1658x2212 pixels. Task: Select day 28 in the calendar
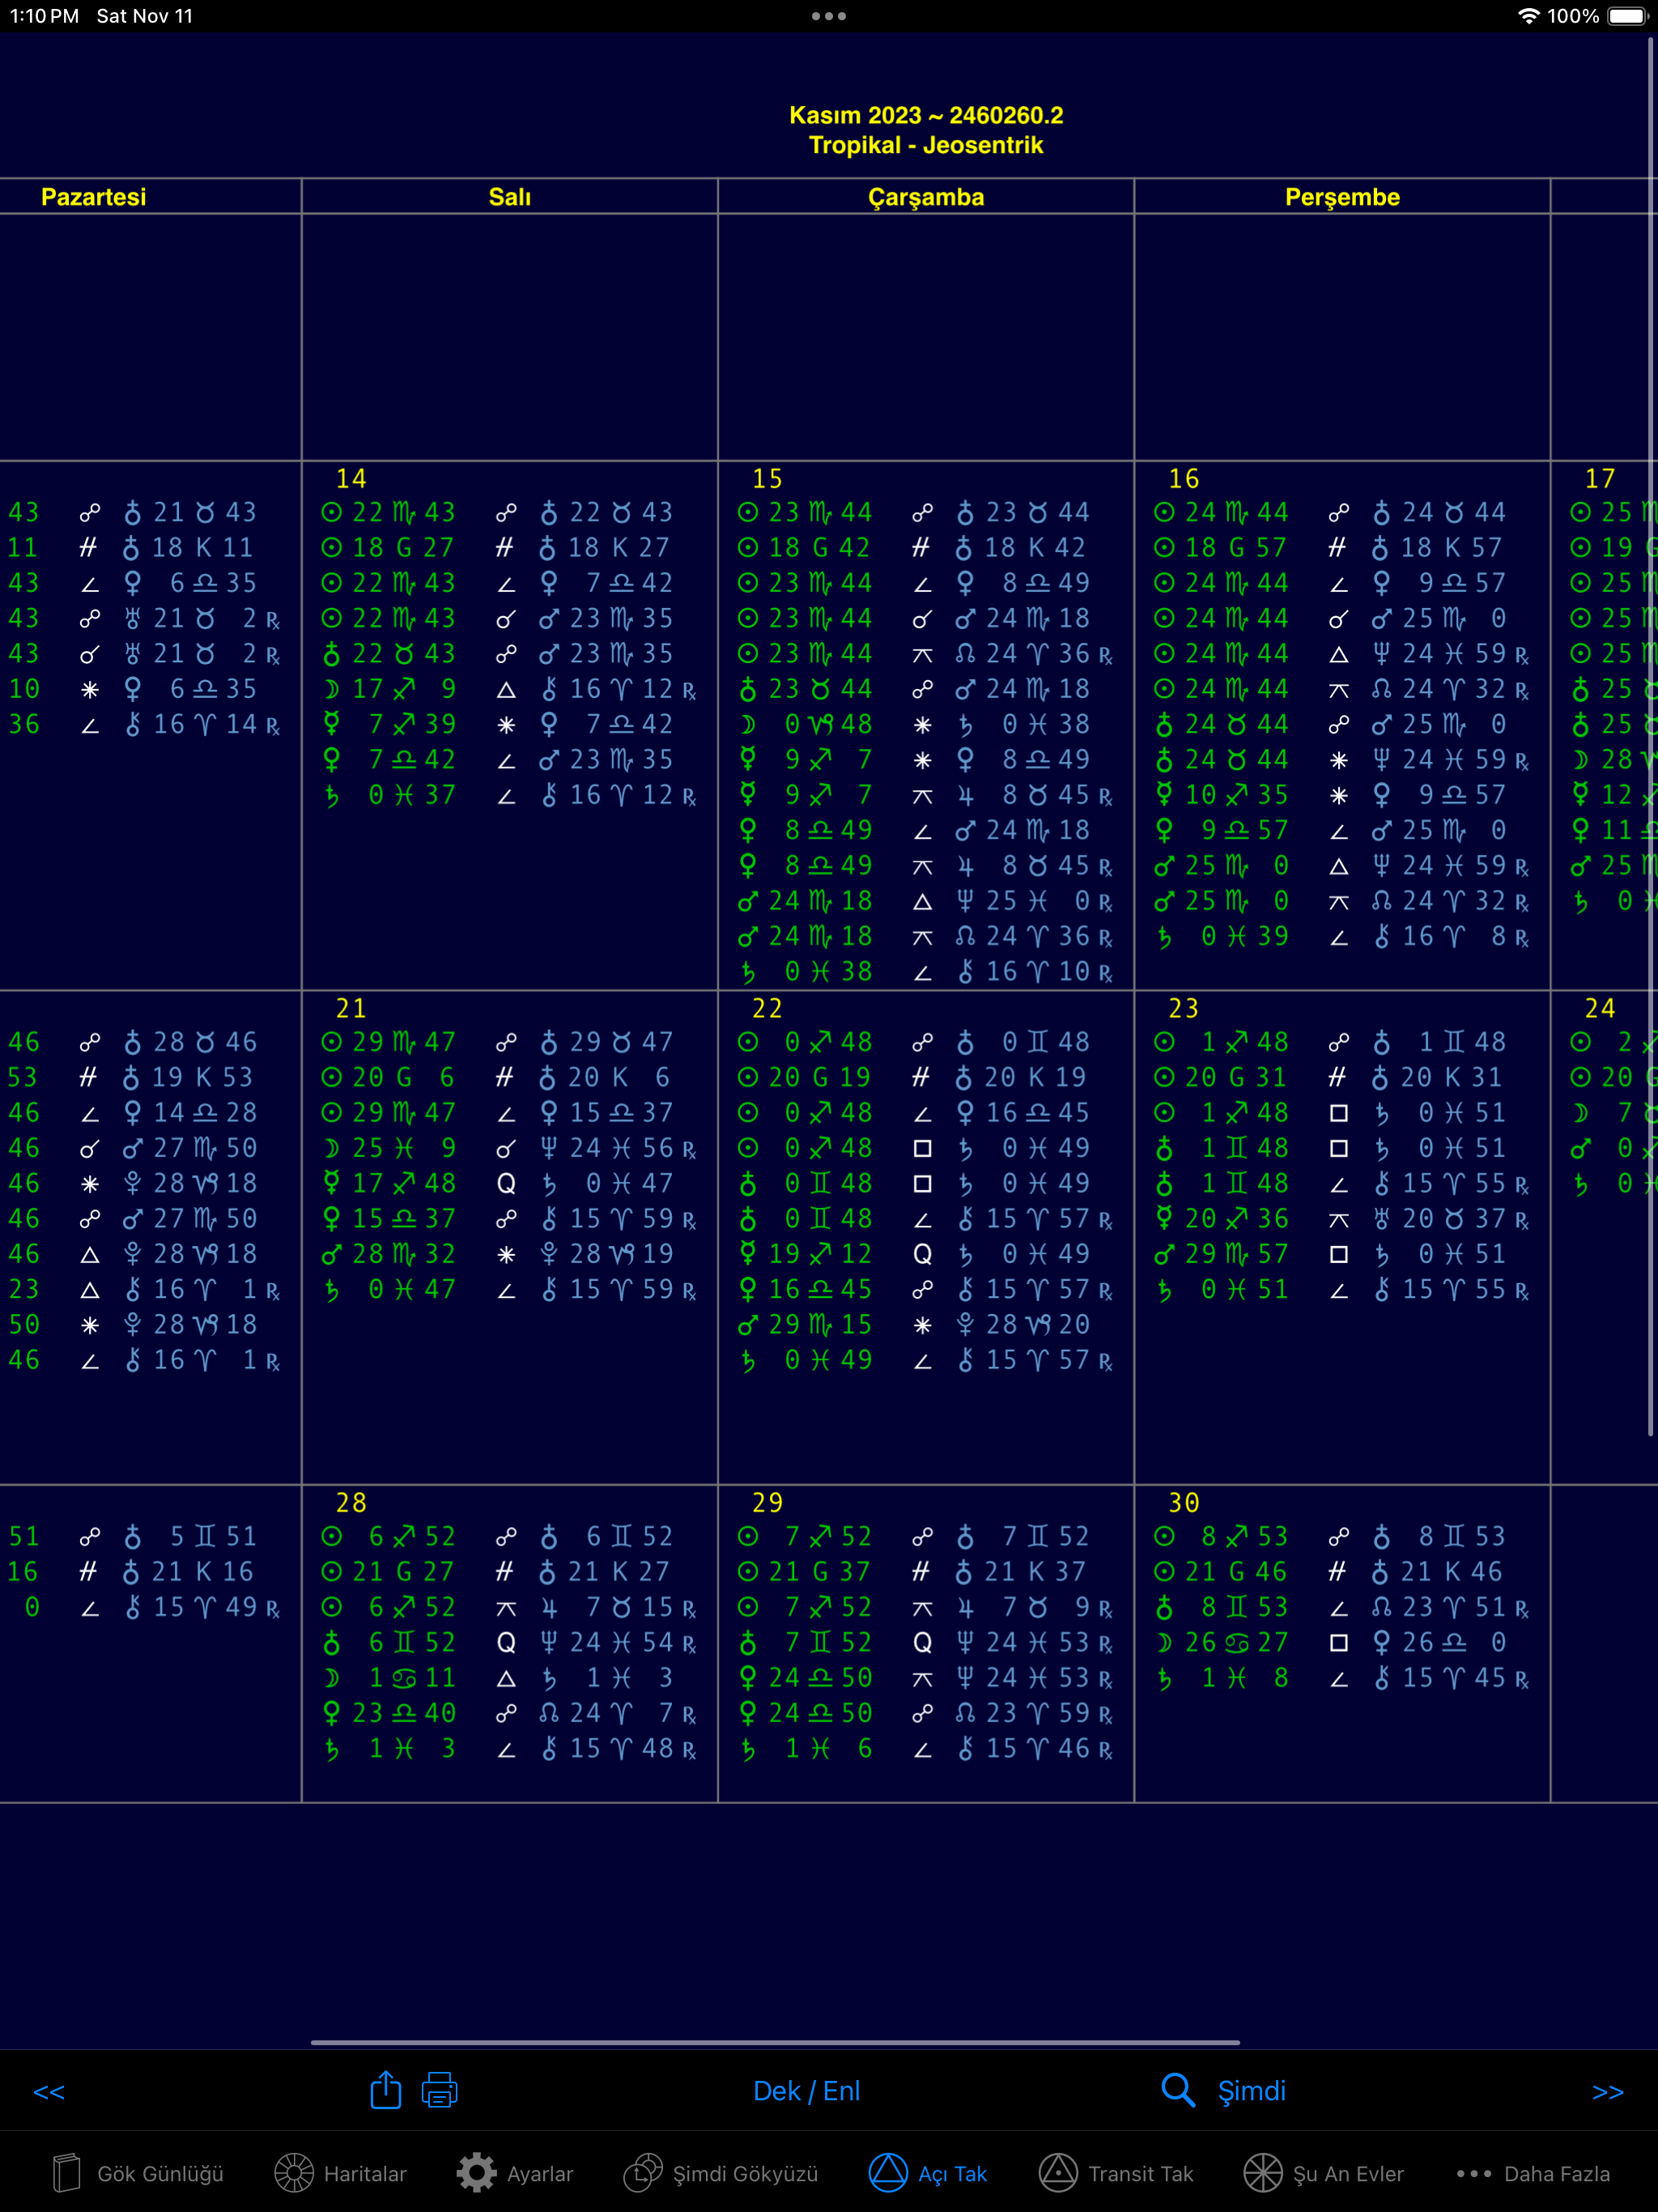pos(351,1502)
